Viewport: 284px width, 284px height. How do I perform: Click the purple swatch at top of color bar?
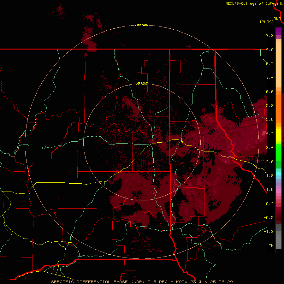[279, 32]
